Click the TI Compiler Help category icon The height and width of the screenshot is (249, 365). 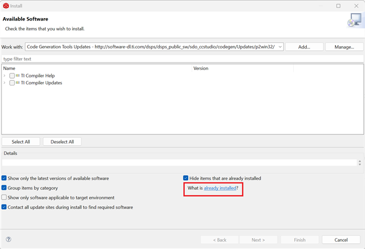18,76
